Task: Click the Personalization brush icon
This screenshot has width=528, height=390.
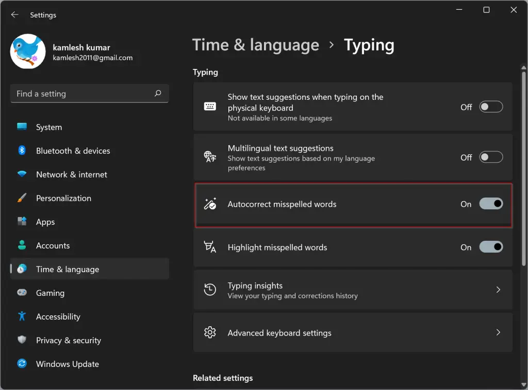Action: click(x=22, y=198)
